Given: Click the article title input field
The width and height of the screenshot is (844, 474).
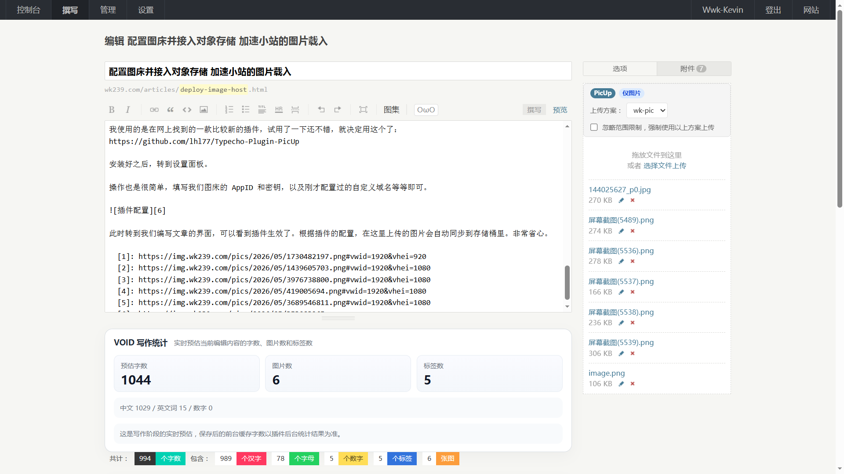Looking at the screenshot, I should pyautogui.click(x=338, y=71).
